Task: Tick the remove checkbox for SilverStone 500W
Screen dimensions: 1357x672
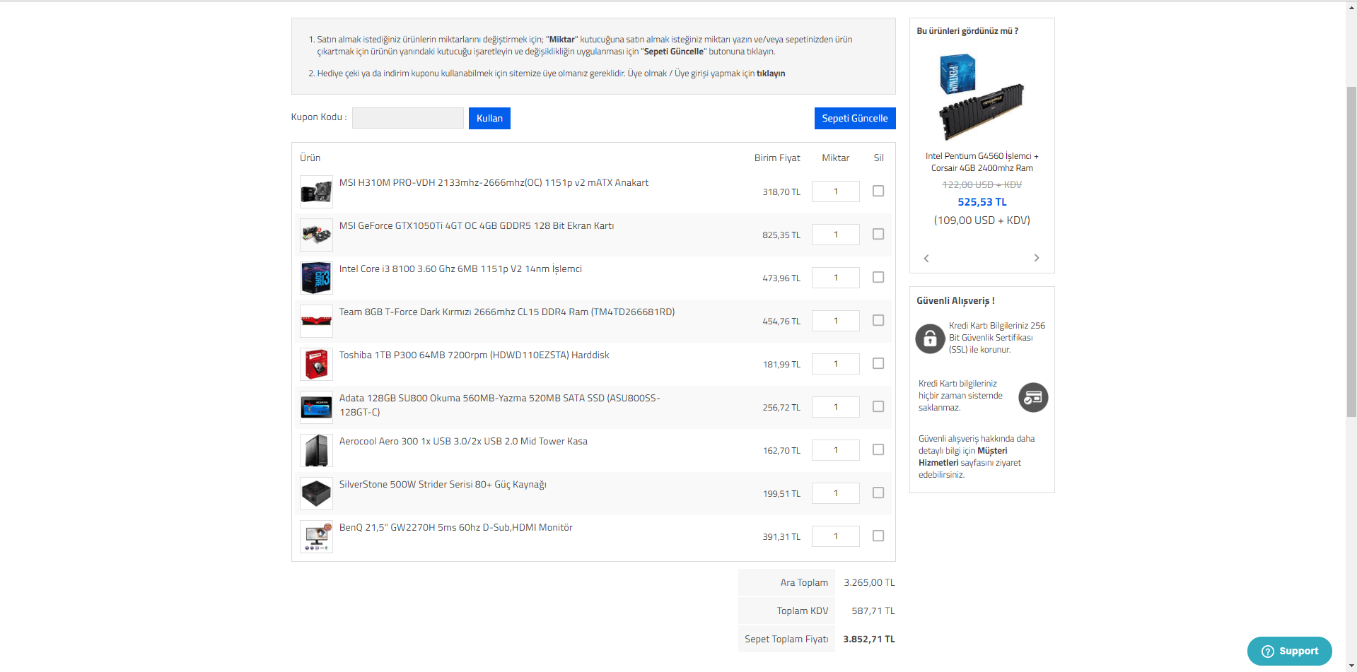Action: (x=878, y=493)
